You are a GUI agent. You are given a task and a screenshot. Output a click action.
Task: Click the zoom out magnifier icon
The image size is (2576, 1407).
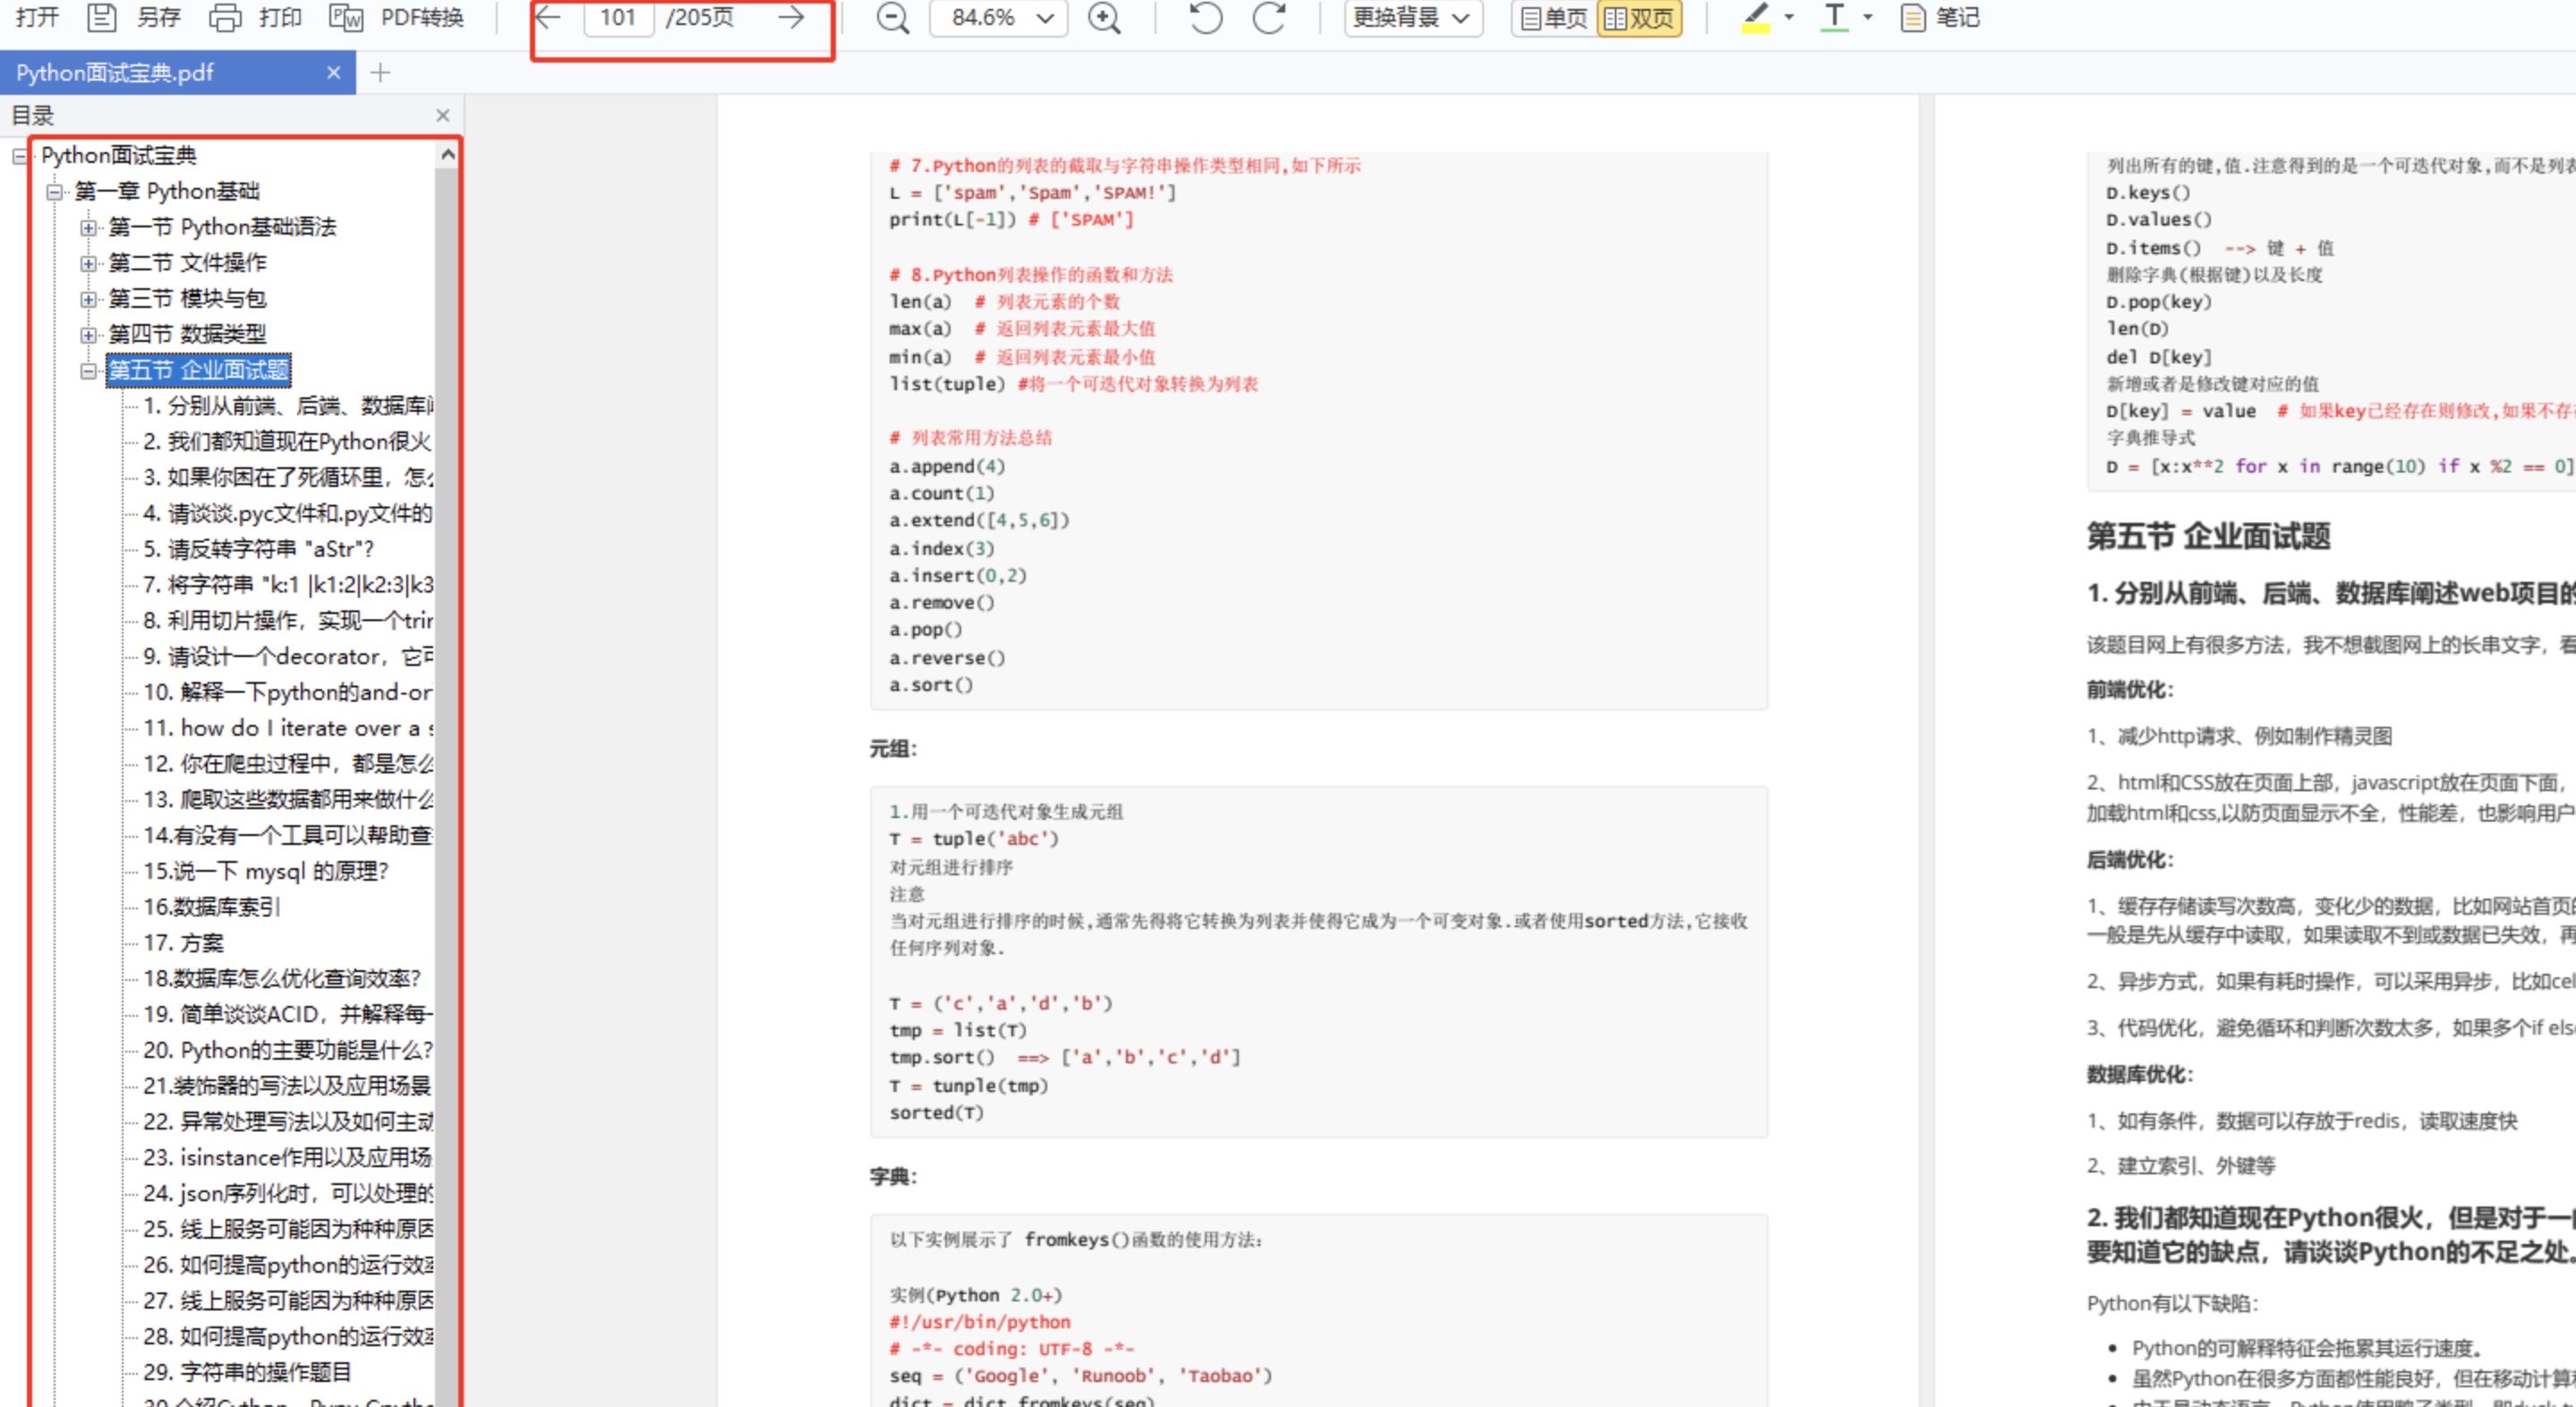coord(892,18)
